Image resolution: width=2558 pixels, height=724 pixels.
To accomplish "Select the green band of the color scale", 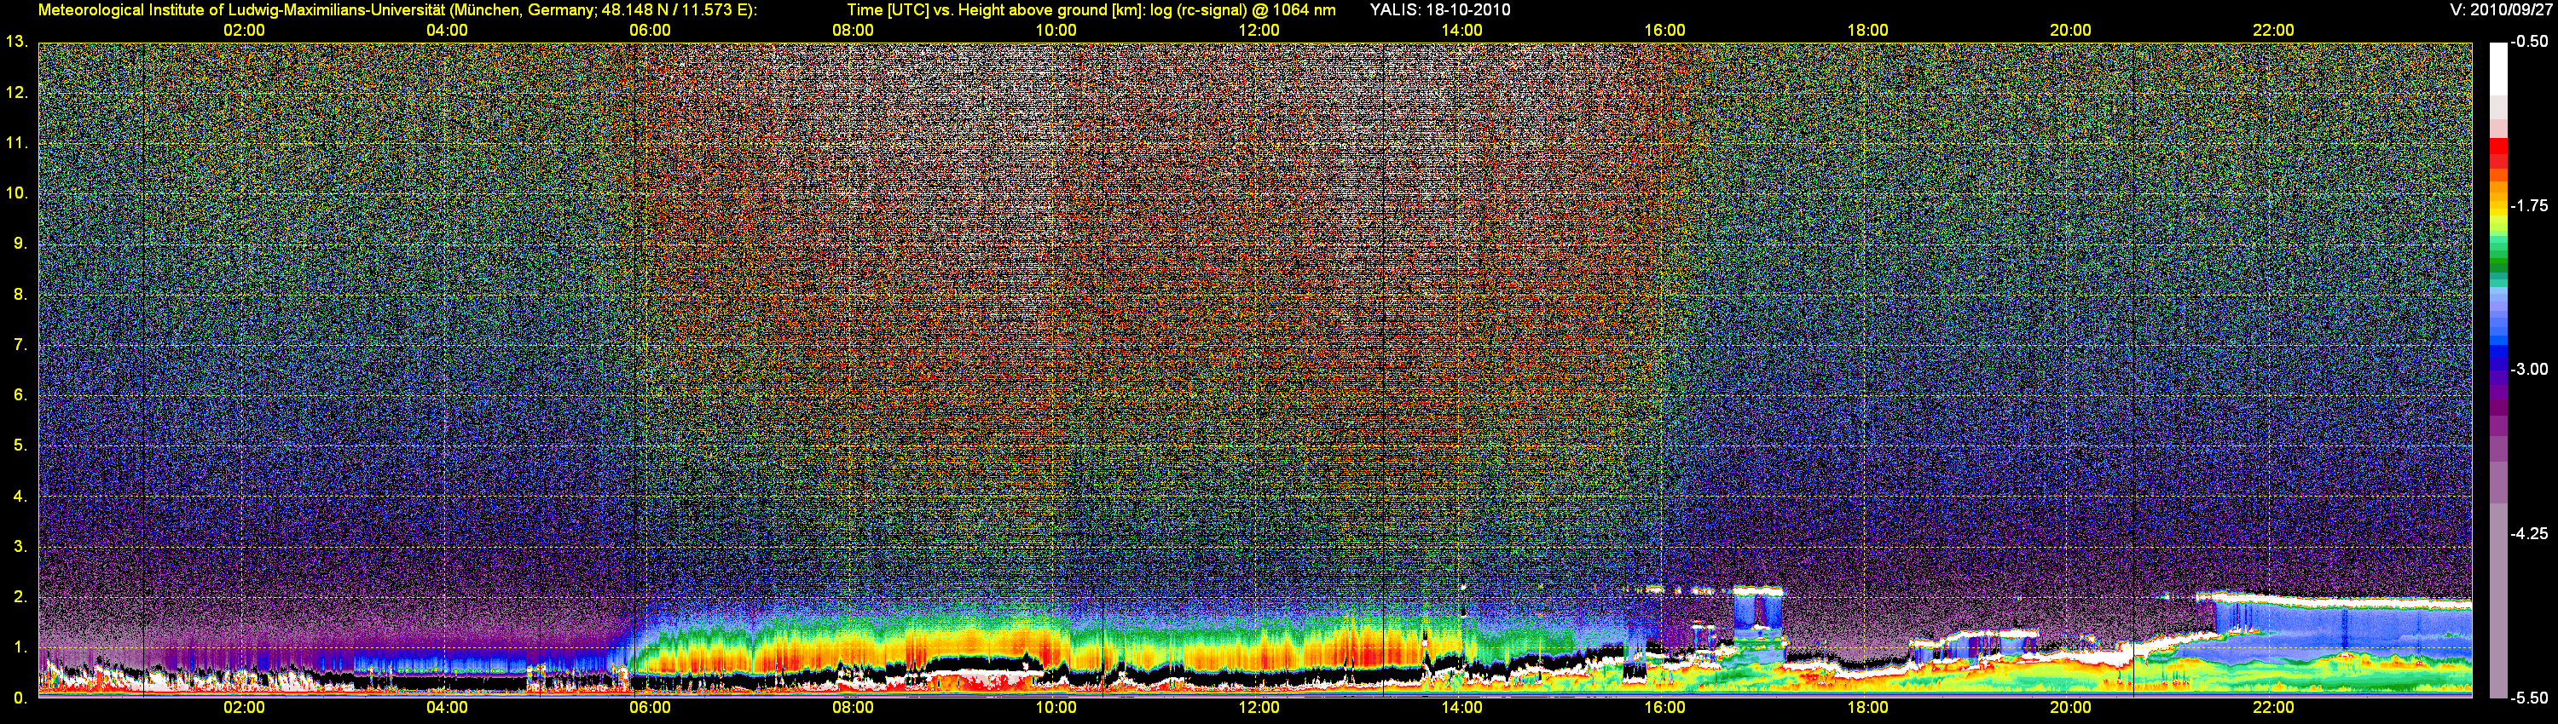I will tap(2497, 266).
